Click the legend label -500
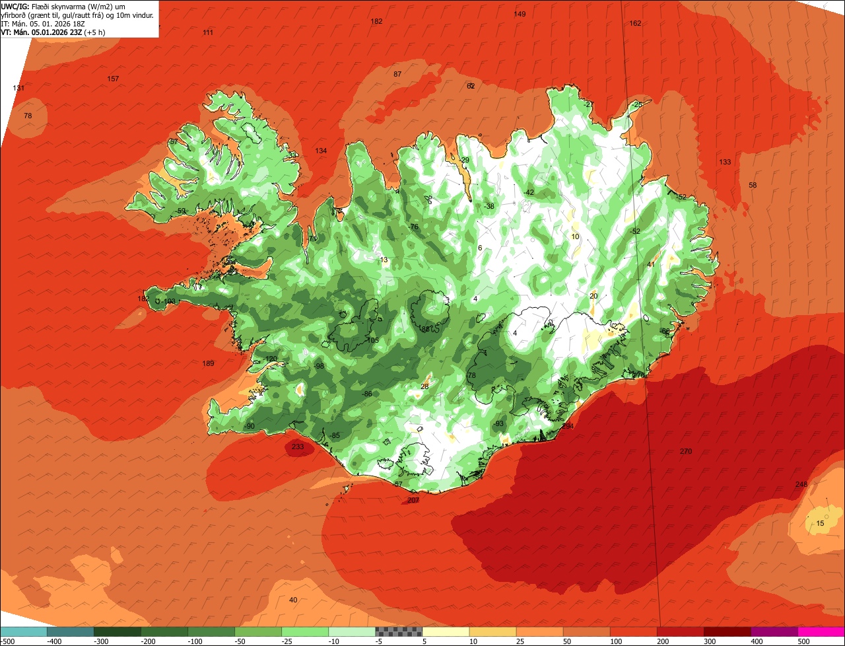Viewport: 845px width, 646px height. click(7, 641)
